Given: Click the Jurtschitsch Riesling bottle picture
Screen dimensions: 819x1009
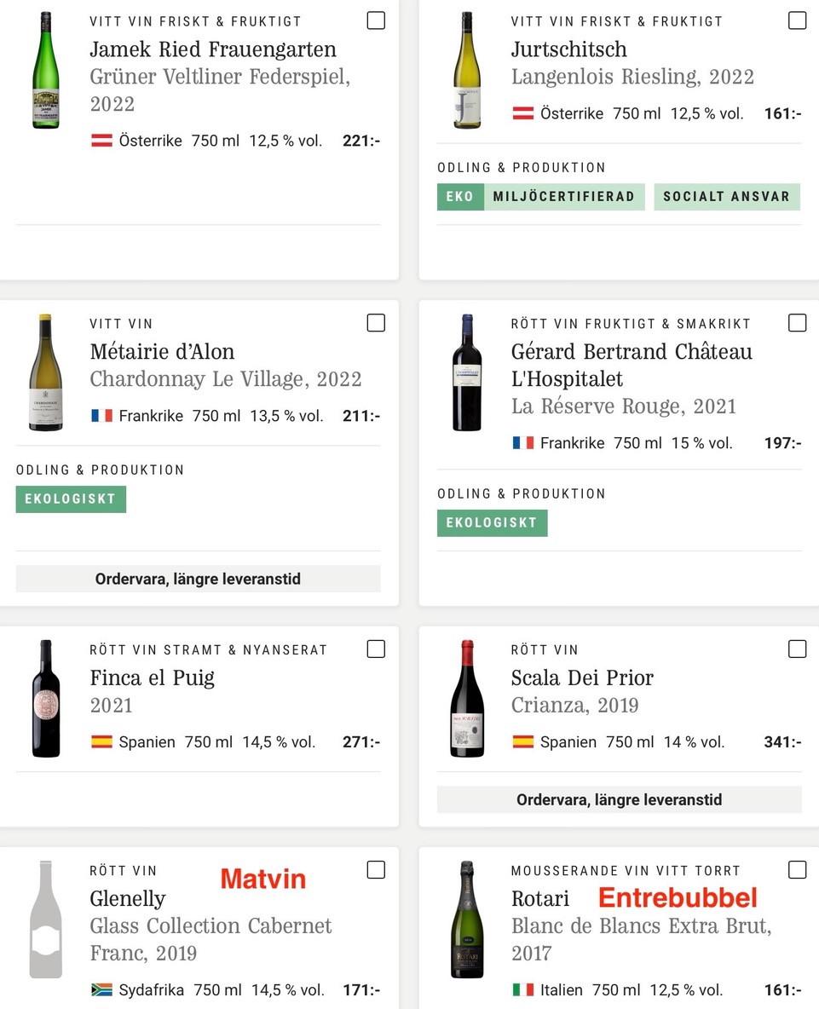Looking at the screenshot, I should point(467,70).
